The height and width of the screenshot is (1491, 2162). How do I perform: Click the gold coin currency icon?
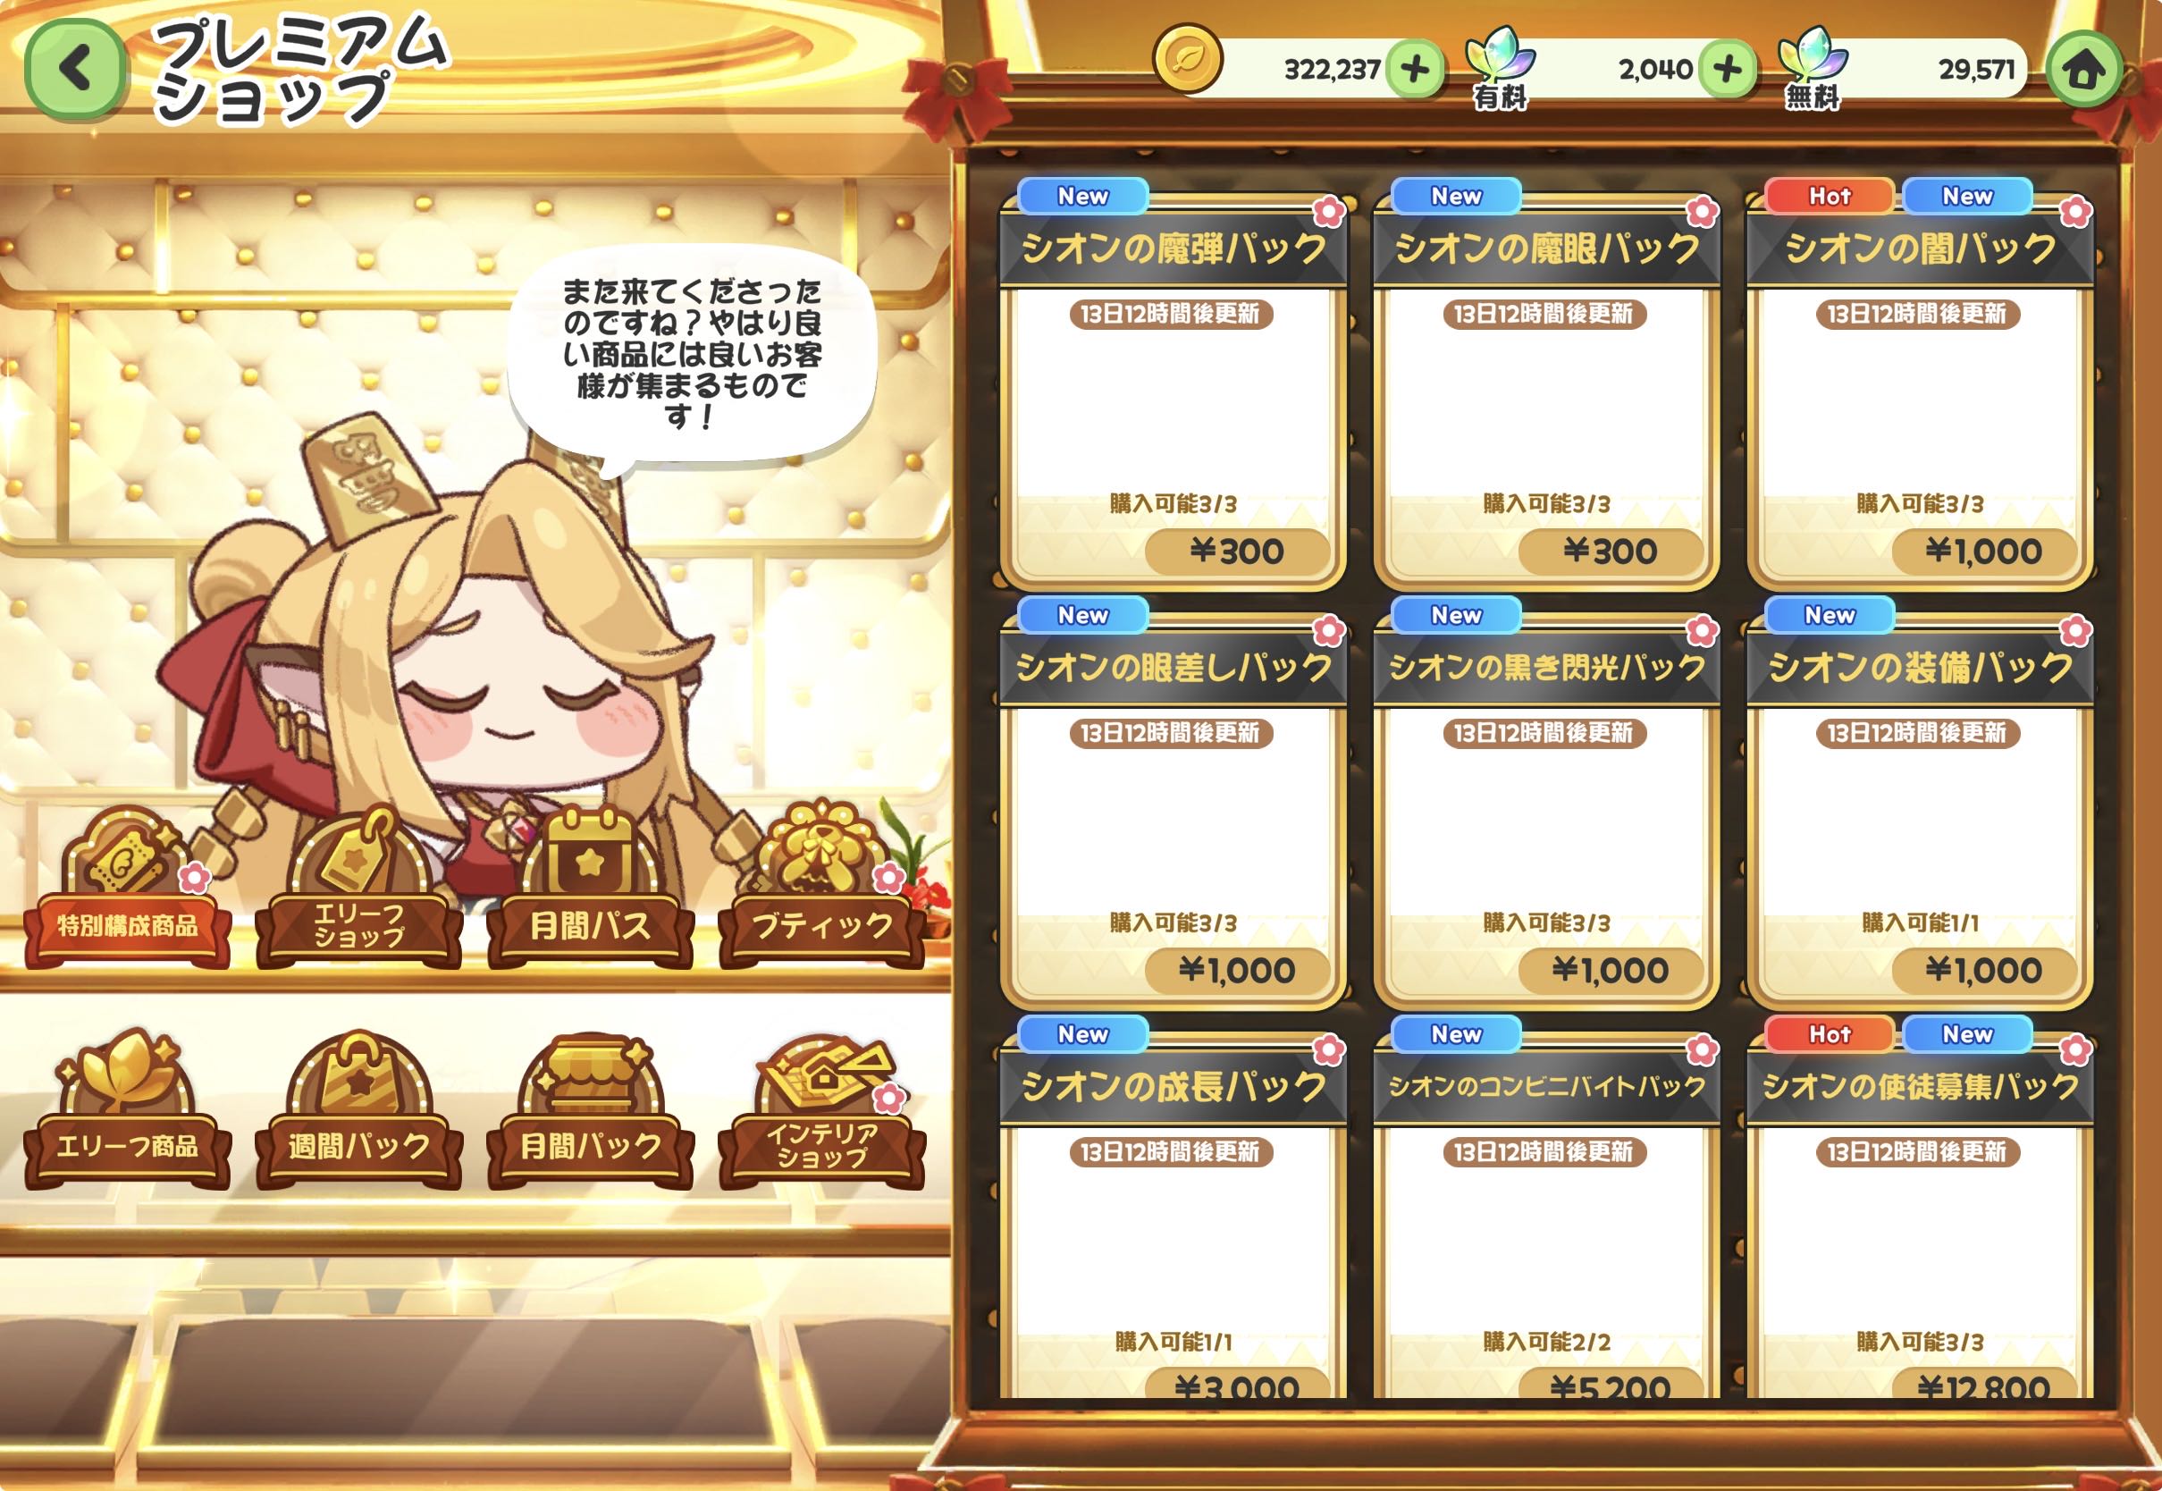1188,59
